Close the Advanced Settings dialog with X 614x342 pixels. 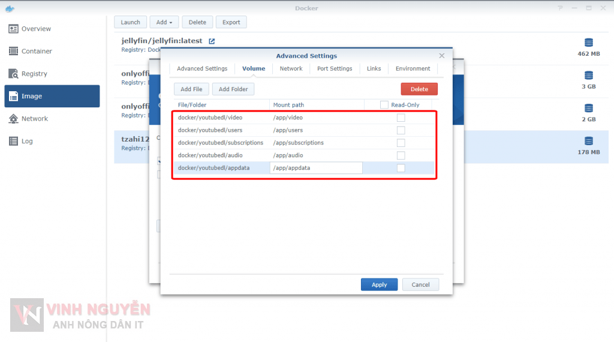tap(442, 56)
